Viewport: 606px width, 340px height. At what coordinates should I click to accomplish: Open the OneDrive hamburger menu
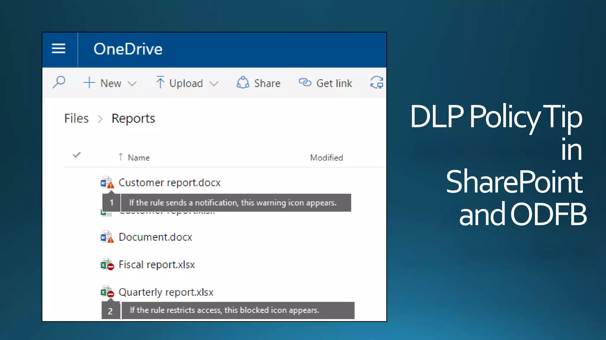coord(59,49)
